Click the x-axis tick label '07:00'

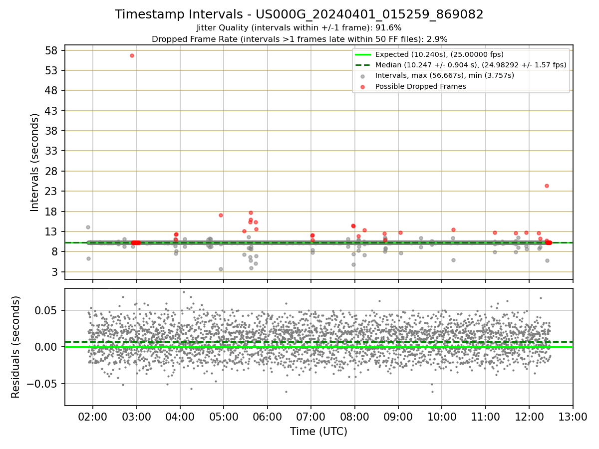pos(310,416)
